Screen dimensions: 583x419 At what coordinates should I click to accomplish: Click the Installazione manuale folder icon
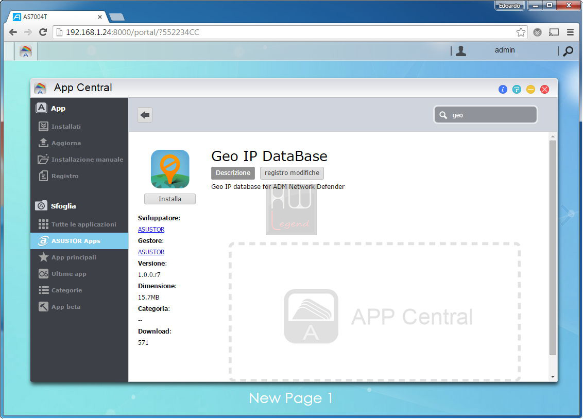[x=43, y=160]
